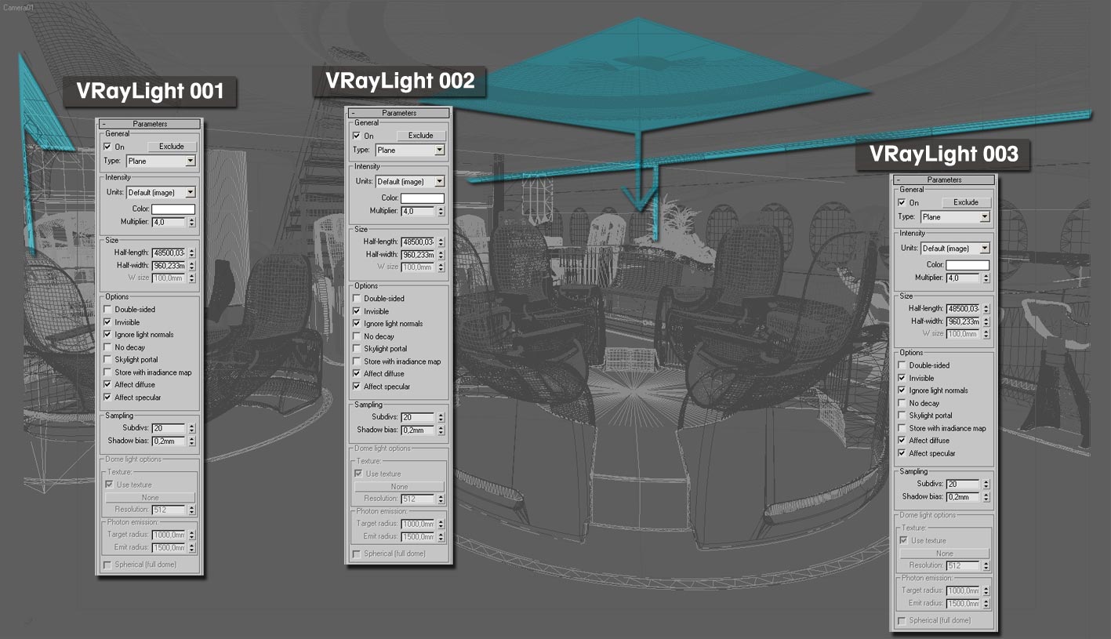This screenshot has width=1111, height=639.
Task: Toggle Ignore light normals in VRayLight 003
Action: click(x=902, y=390)
